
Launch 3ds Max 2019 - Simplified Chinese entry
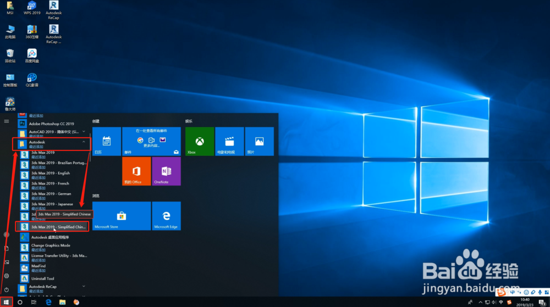point(52,227)
